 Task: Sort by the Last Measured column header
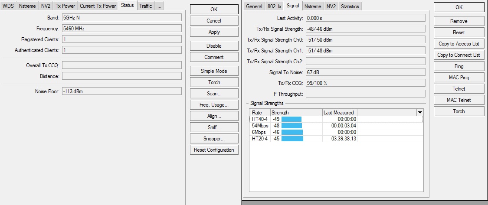coord(340,113)
